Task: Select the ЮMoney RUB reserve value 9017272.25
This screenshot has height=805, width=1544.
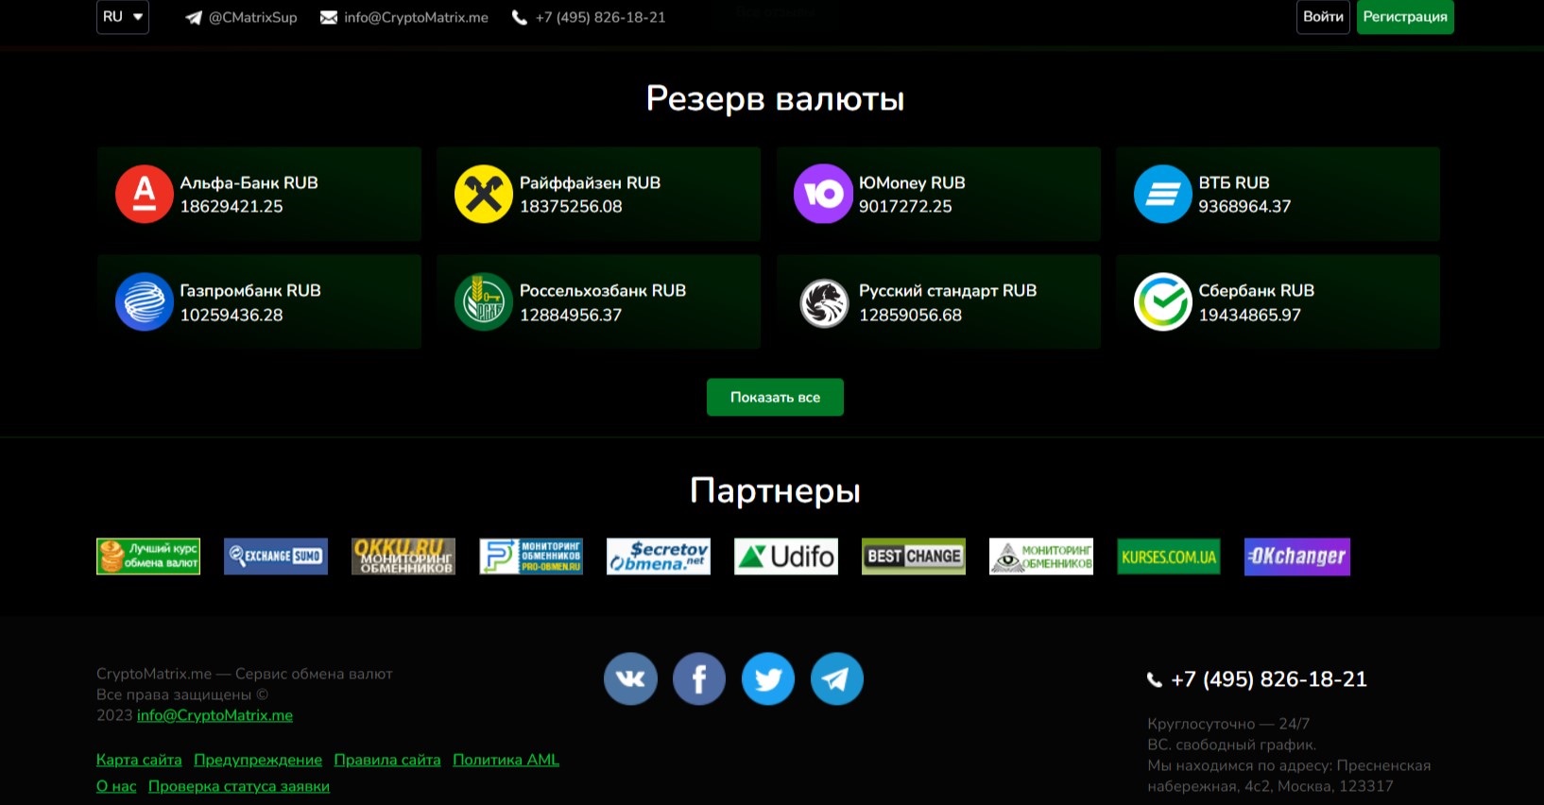Action: click(905, 207)
